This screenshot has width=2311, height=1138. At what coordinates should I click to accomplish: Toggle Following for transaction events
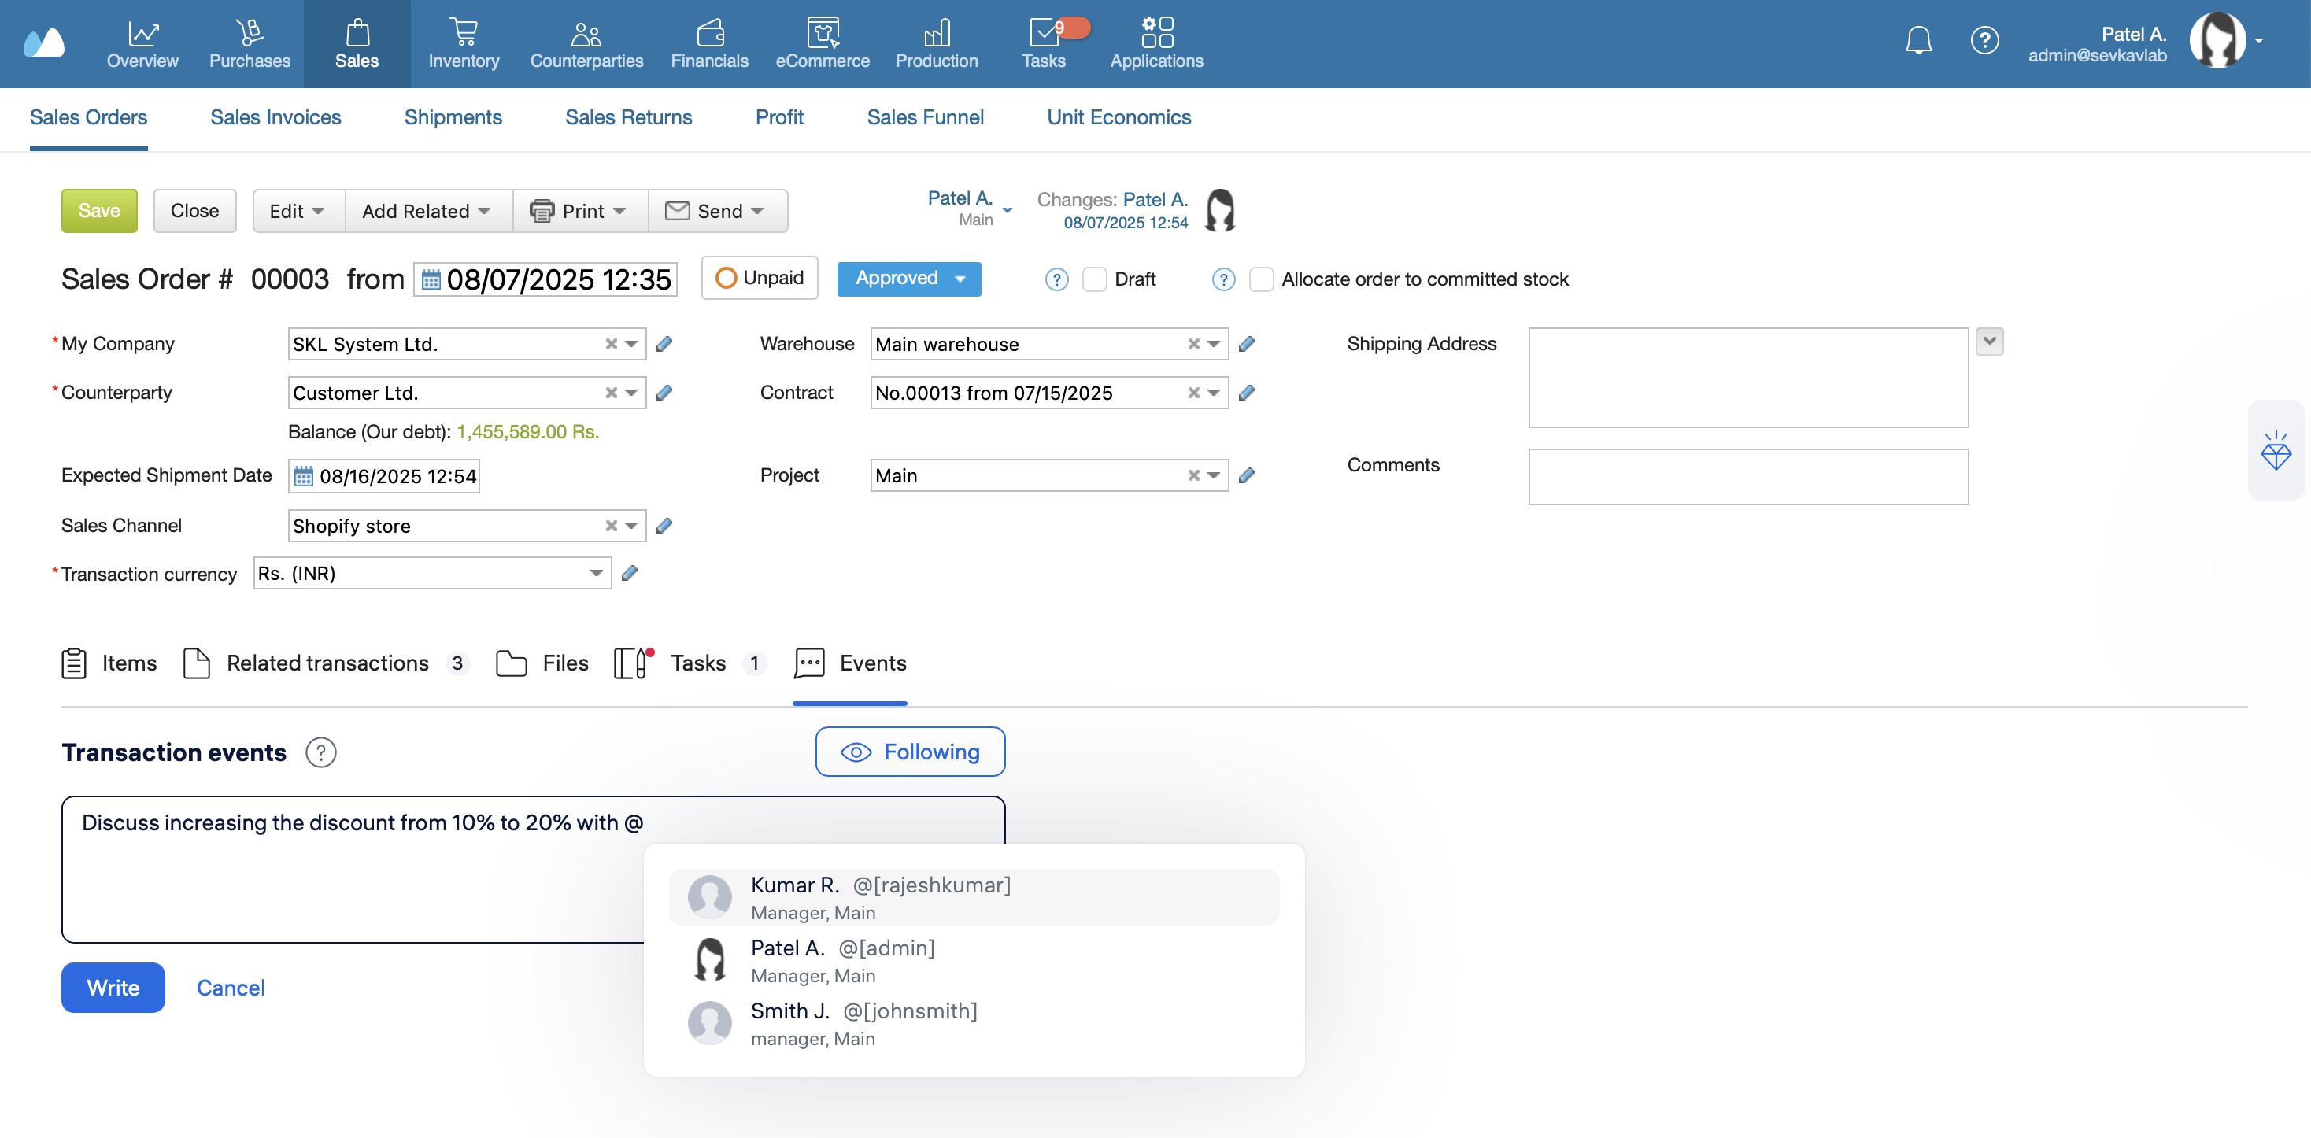click(910, 752)
